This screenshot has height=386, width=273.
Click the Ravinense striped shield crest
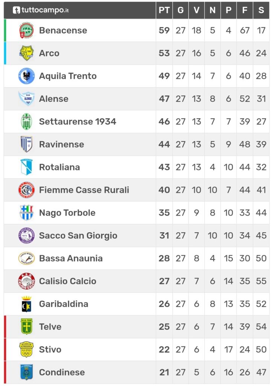[27, 144]
